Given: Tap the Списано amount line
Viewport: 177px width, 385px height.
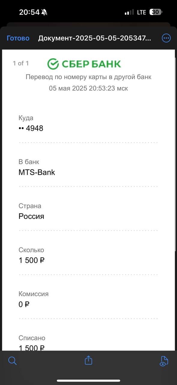Looking at the screenshot, I should 31,348.
